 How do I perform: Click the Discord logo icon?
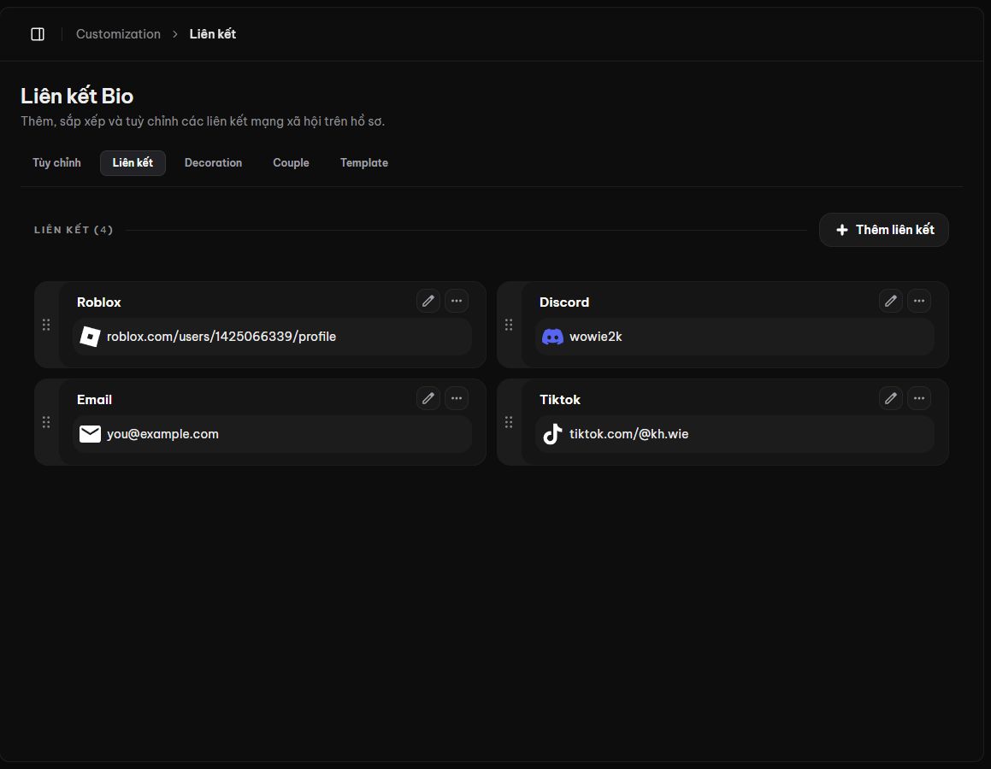[x=552, y=337]
